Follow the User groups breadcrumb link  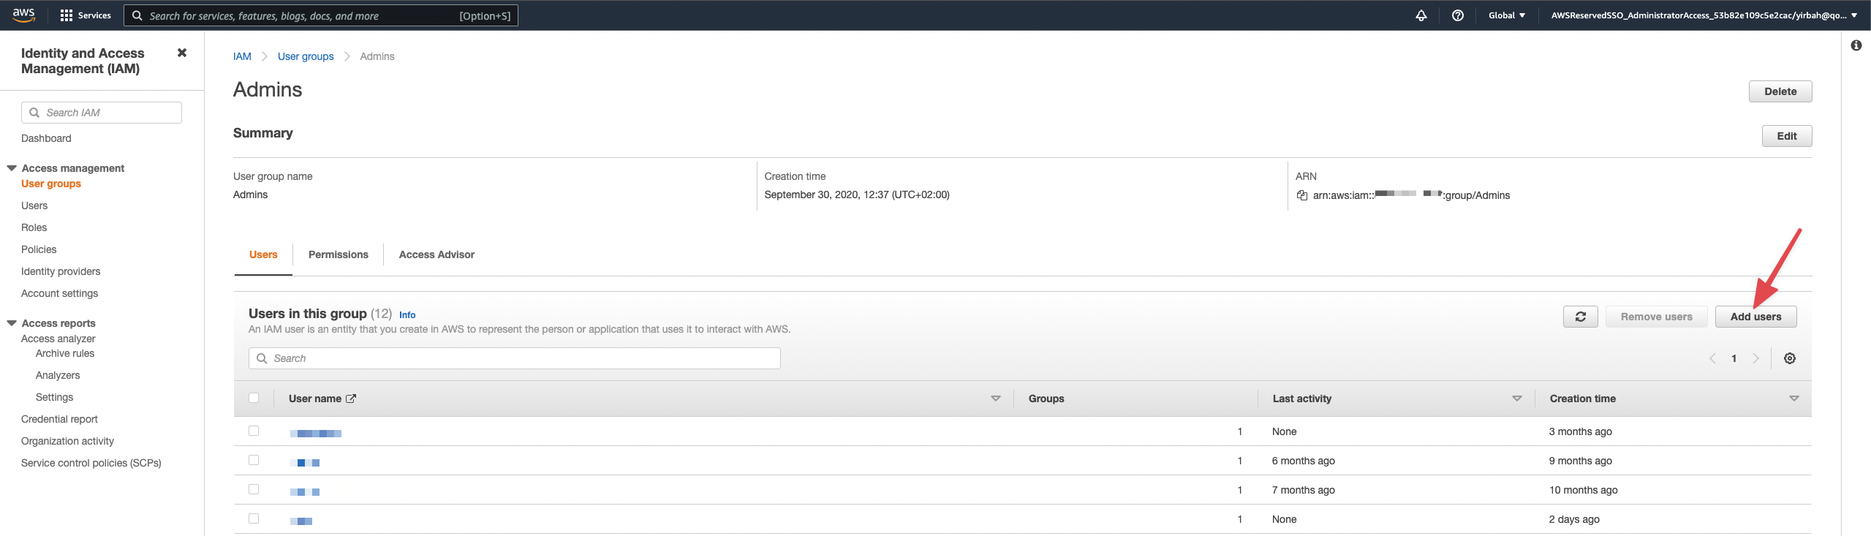click(306, 56)
